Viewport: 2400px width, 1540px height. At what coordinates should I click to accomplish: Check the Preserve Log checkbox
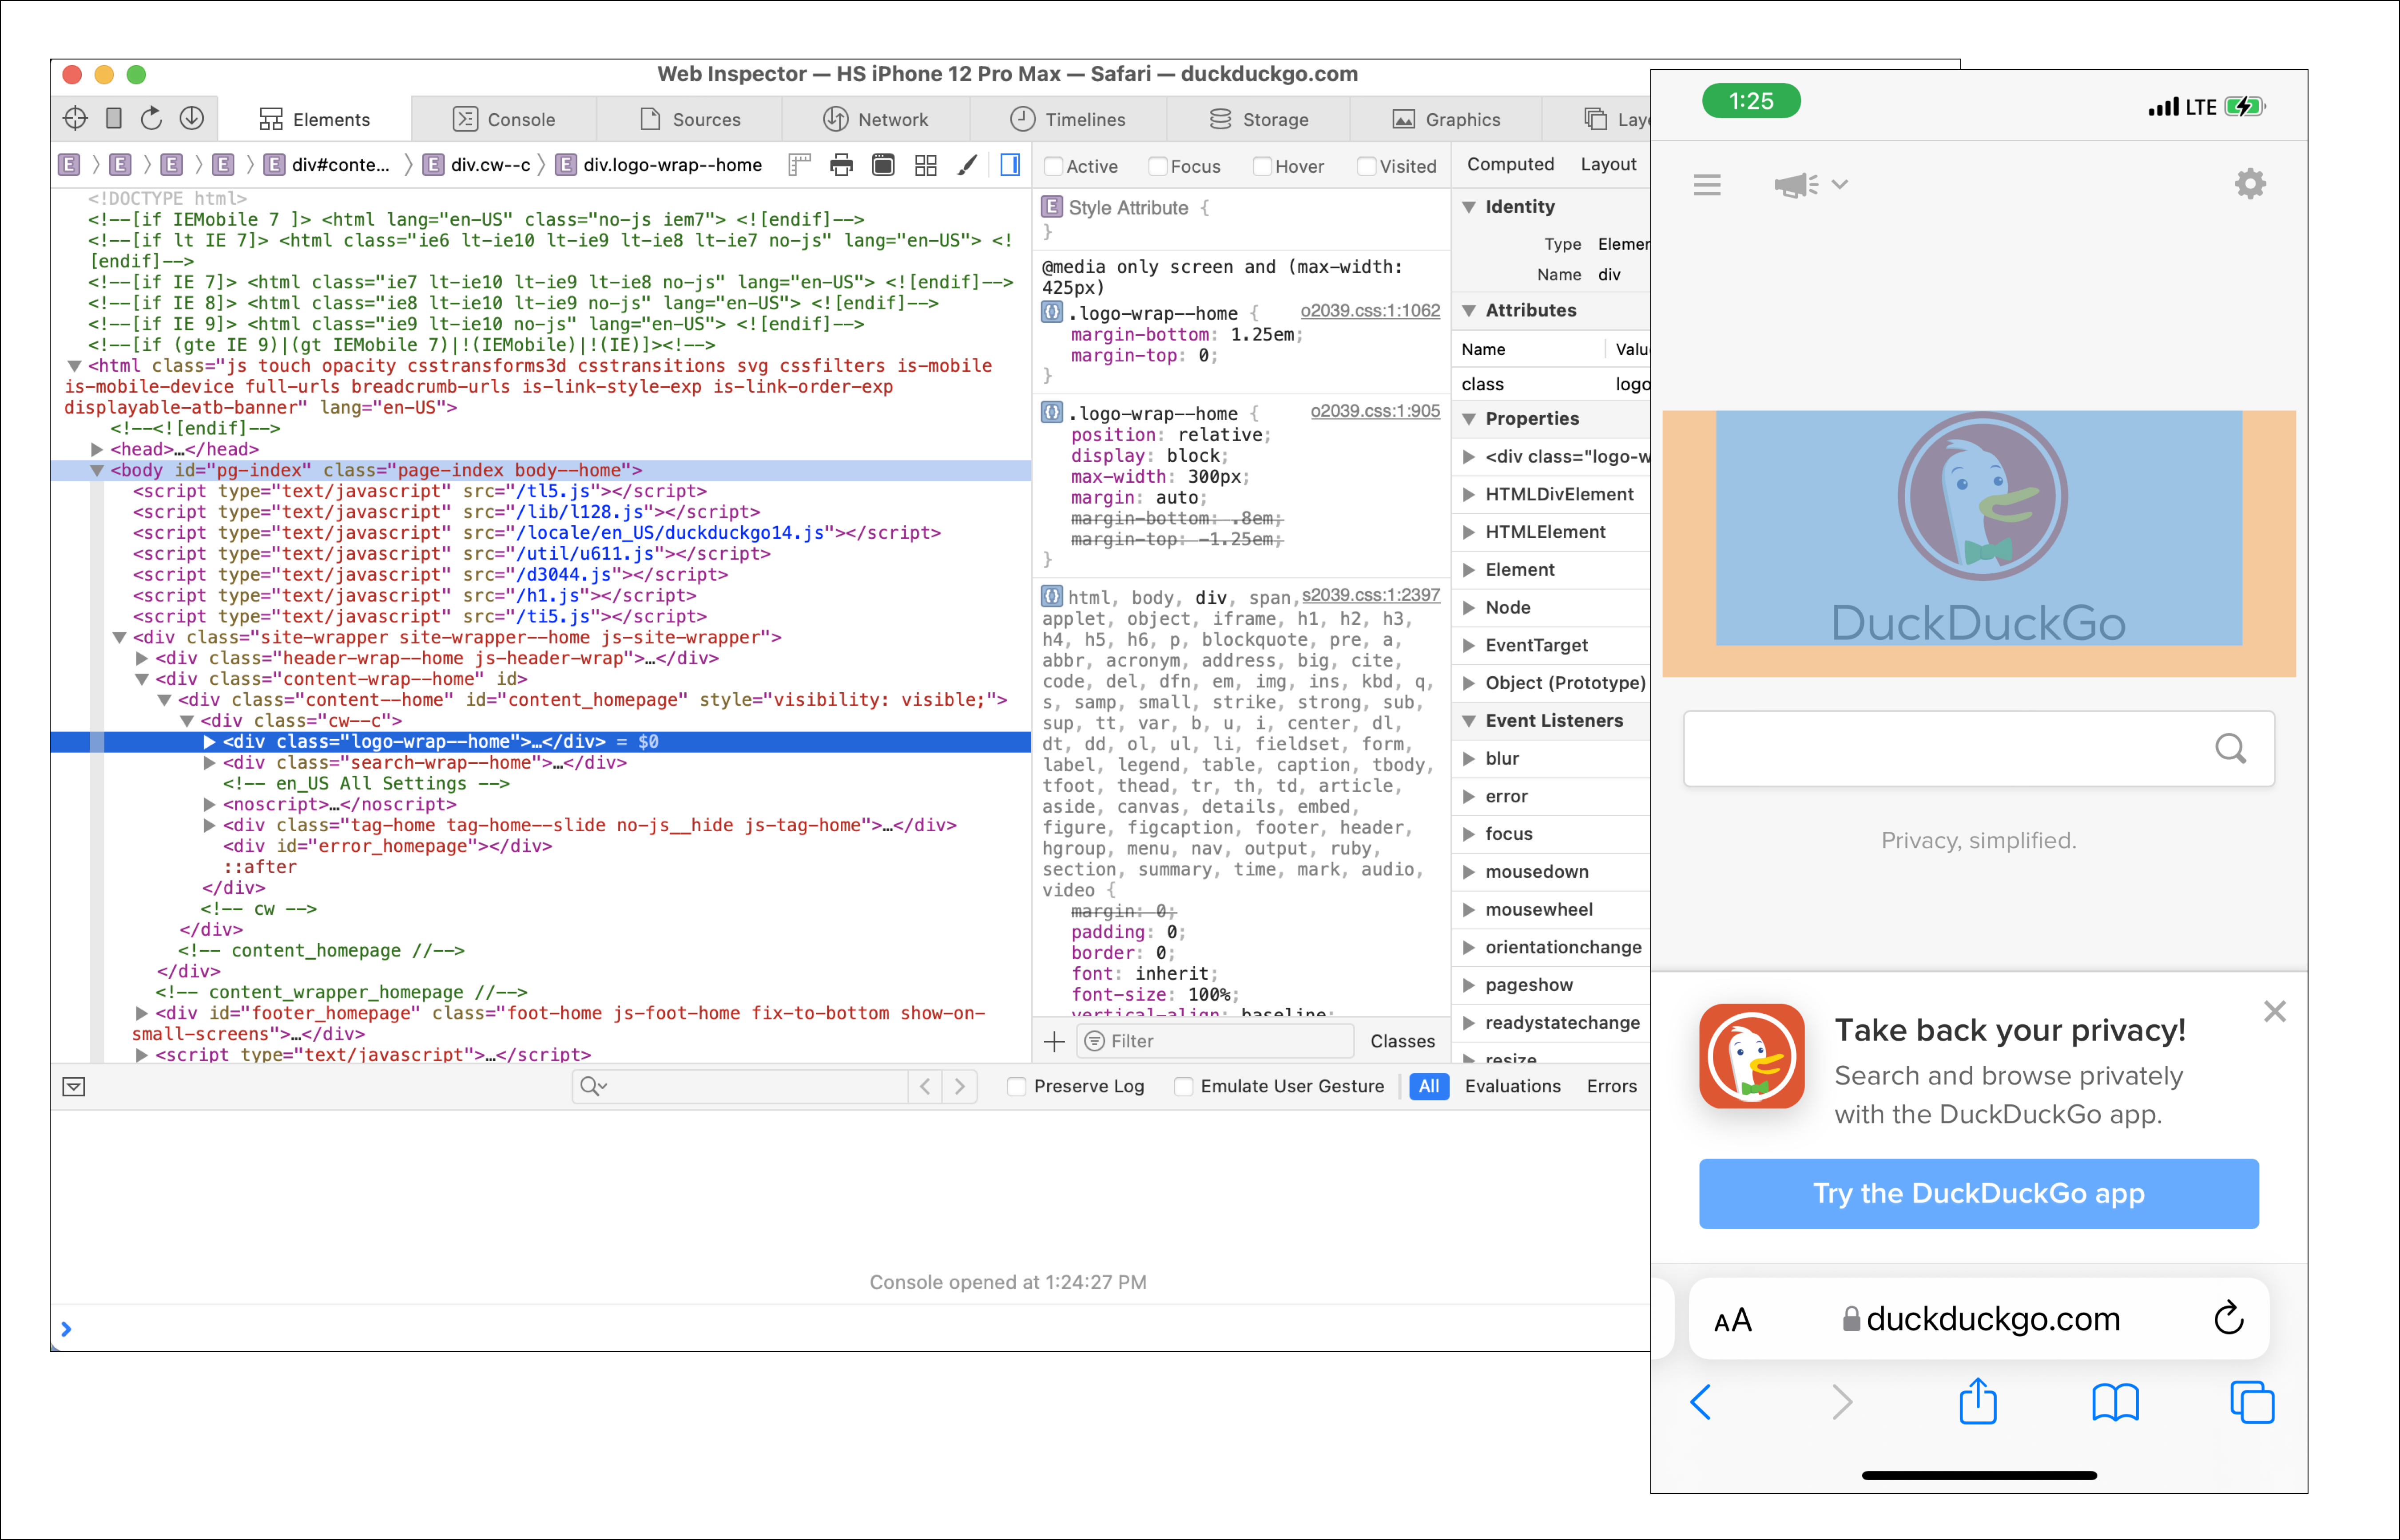click(x=1017, y=1086)
